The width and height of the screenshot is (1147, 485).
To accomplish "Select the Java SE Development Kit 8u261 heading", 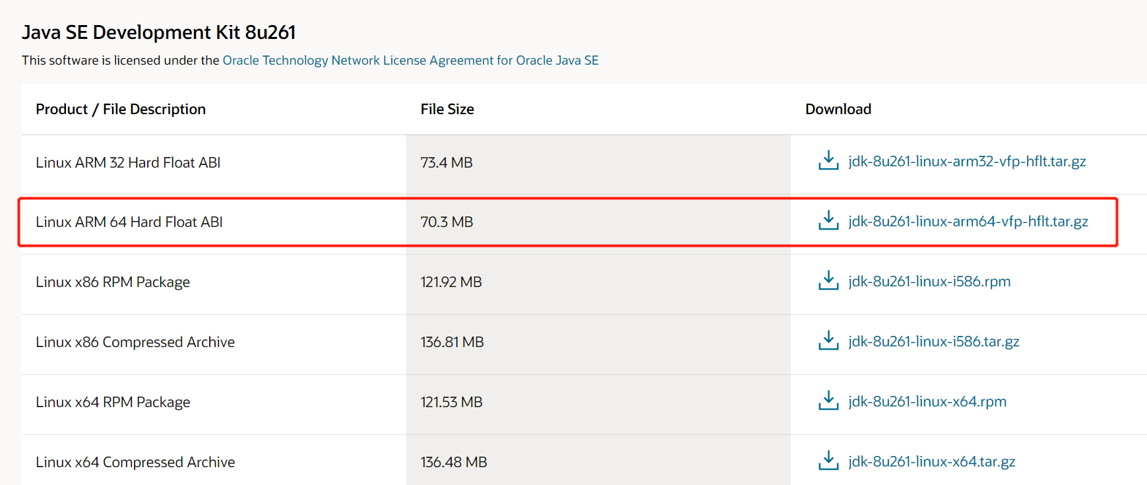I will [x=159, y=32].
